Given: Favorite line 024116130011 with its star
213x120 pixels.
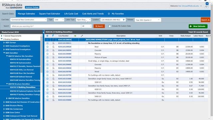Looking at the screenshot, I should [x=47, y=43].
